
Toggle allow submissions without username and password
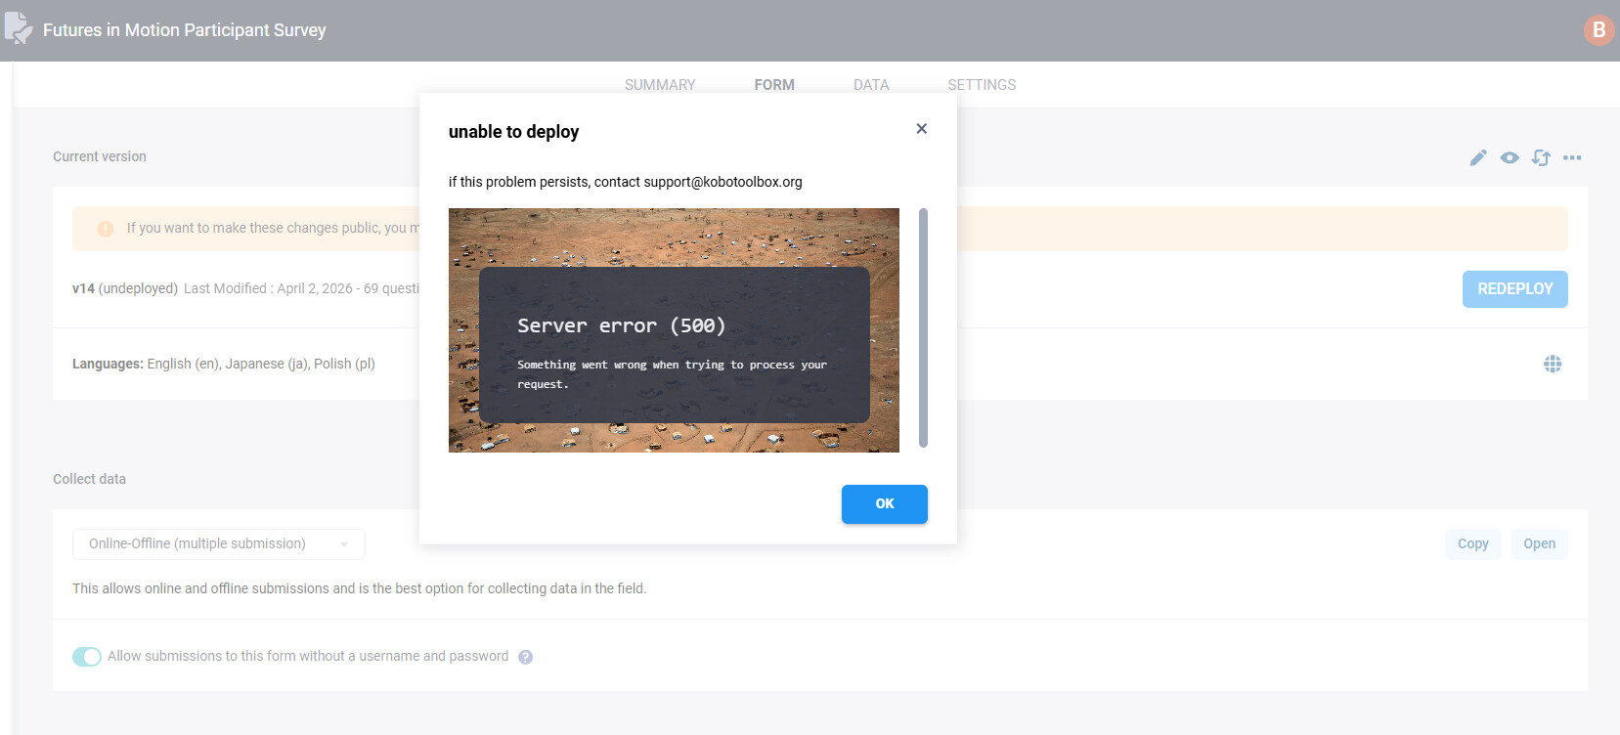pyautogui.click(x=87, y=657)
